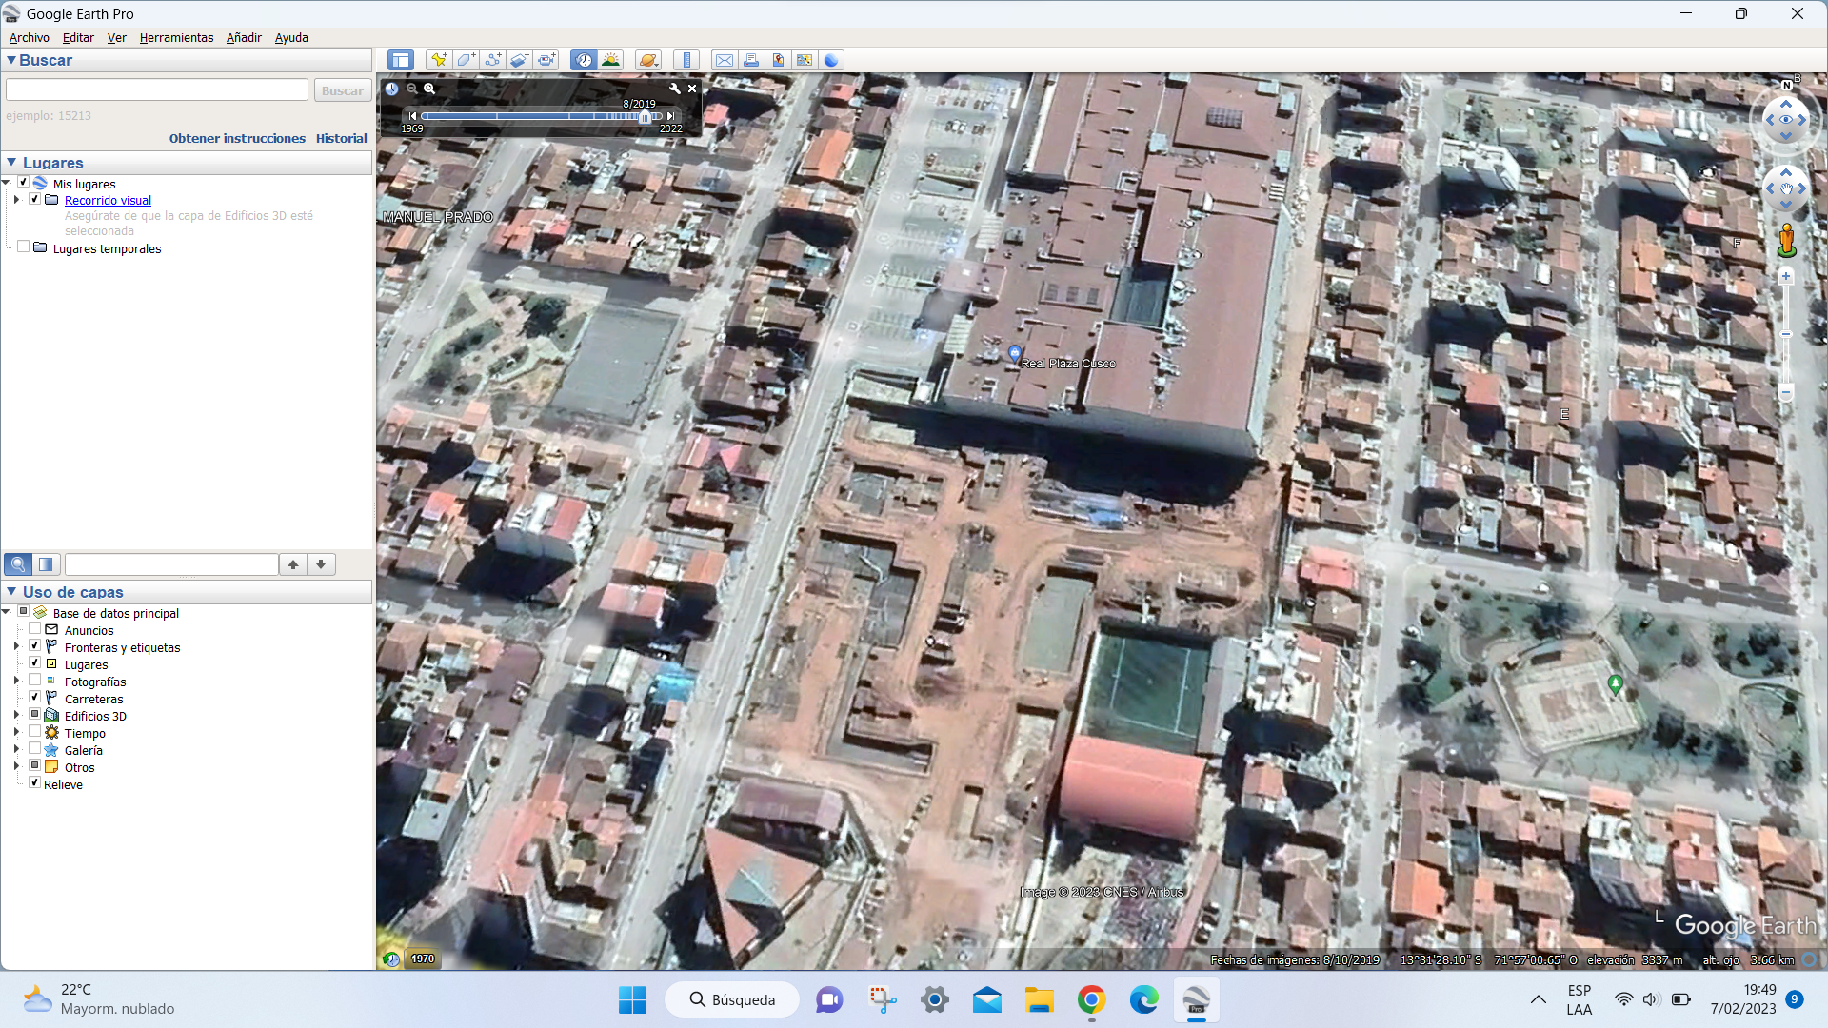Select the Add Polygon tool
The width and height of the screenshot is (1828, 1028).
tap(466, 60)
